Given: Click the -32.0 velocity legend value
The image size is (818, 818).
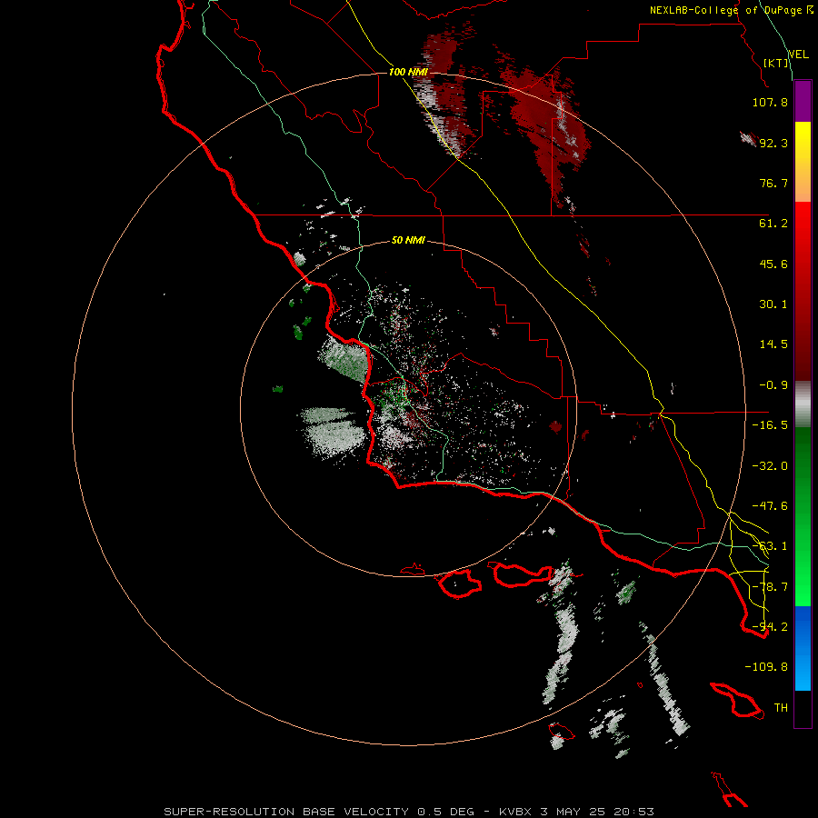Looking at the screenshot, I should click(770, 466).
